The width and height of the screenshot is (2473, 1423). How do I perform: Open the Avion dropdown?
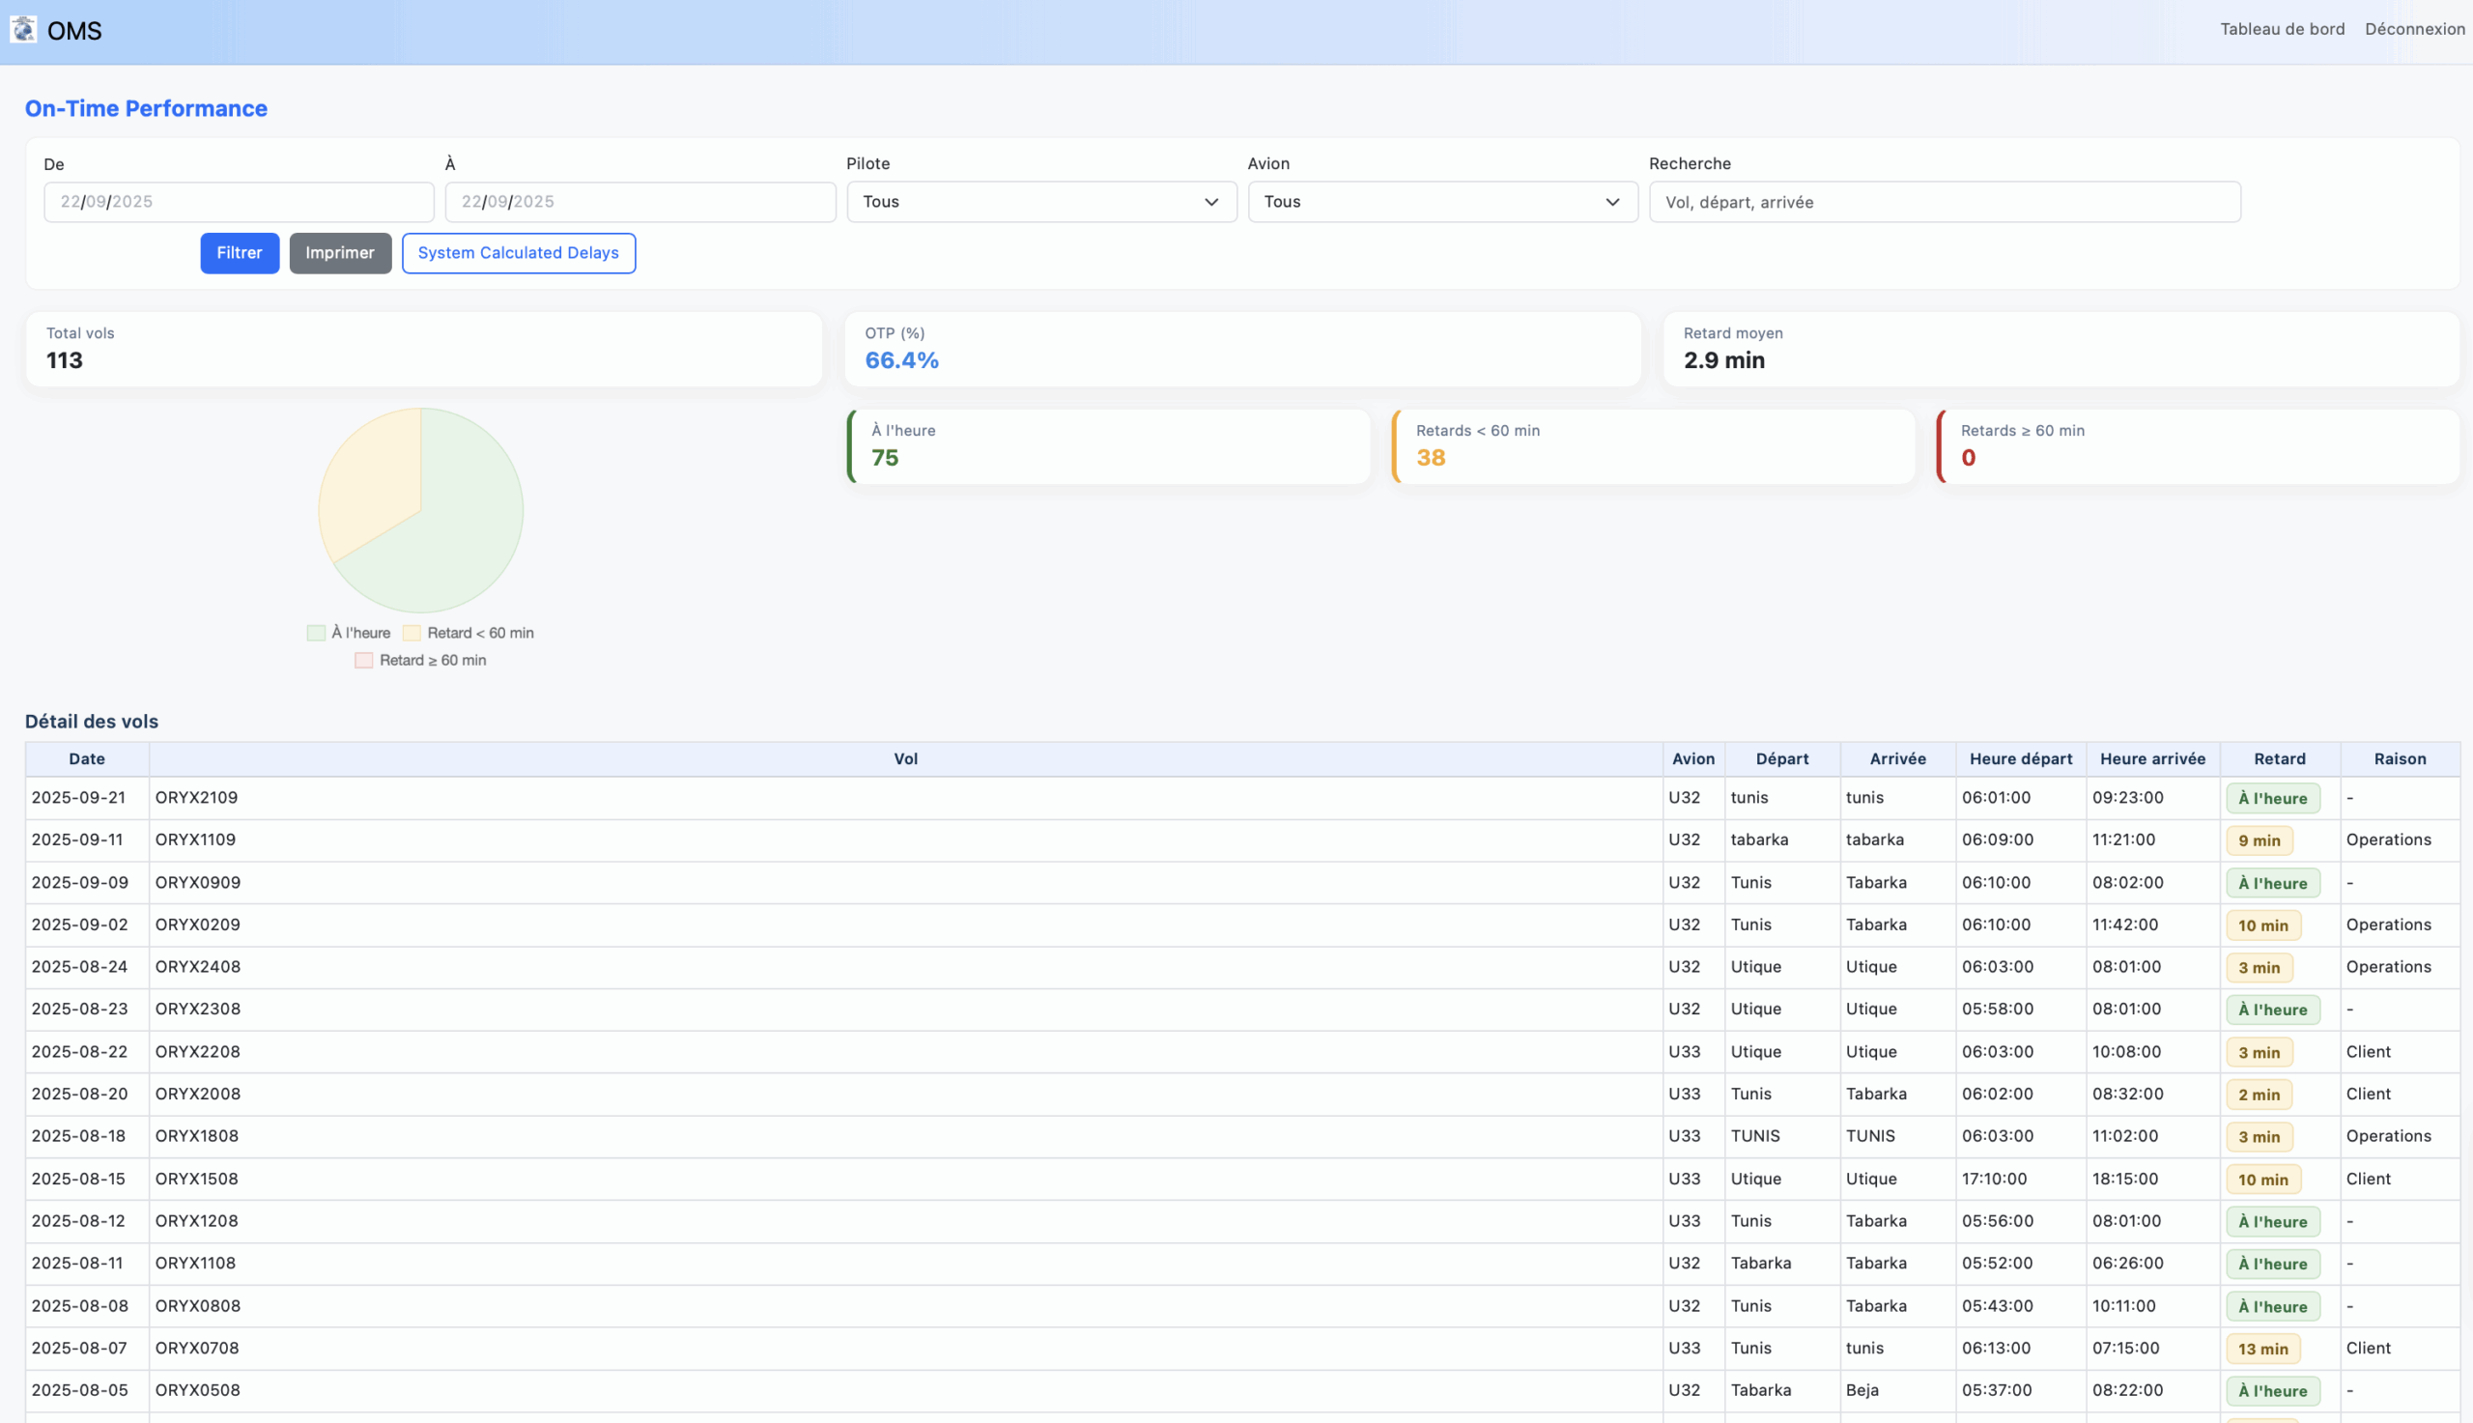pos(1442,202)
